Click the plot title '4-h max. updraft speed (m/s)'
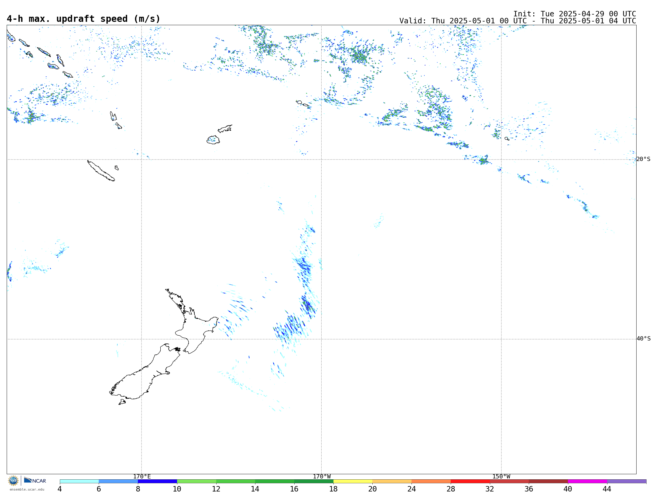Image resolution: width=656 pixels, height=493 pixels. tap(84, 19)
